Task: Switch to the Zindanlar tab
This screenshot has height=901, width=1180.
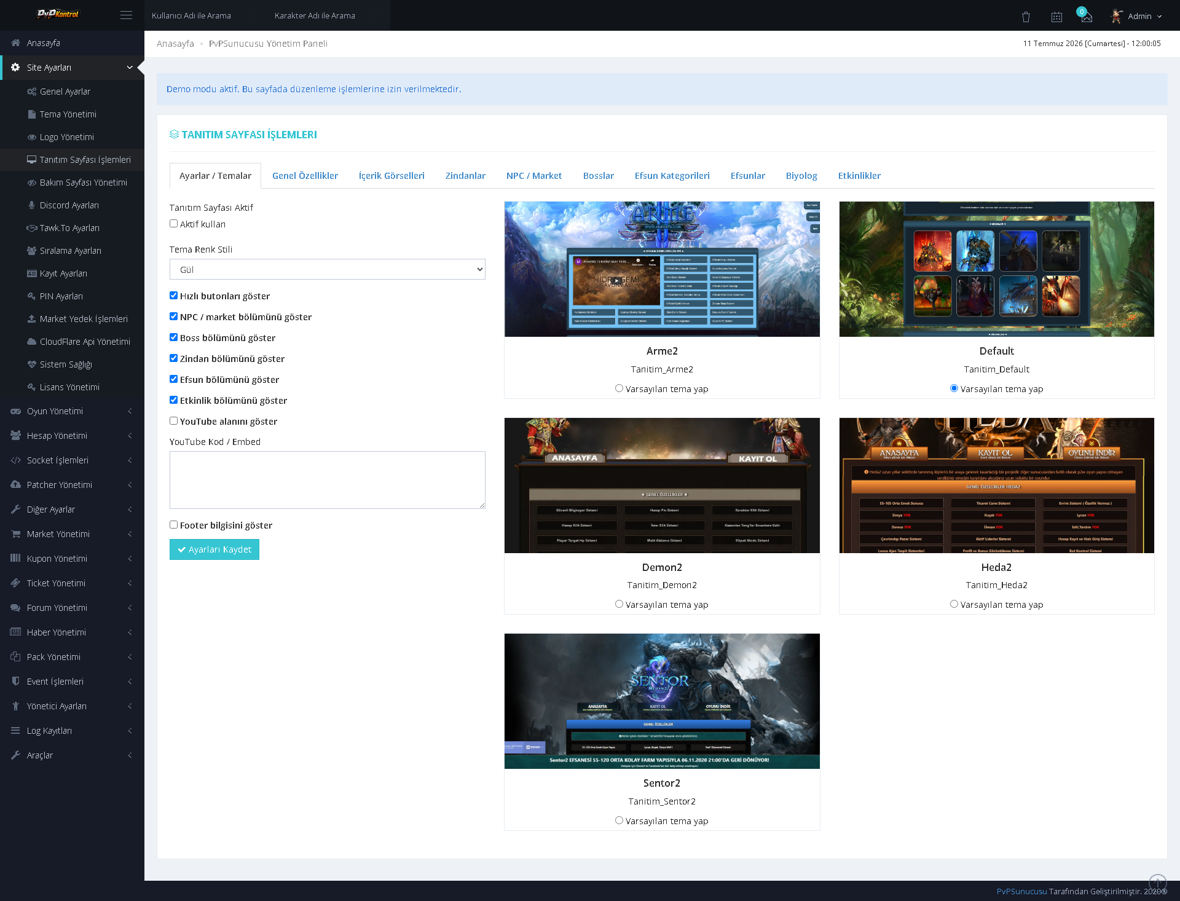Action: click(465, 176)
